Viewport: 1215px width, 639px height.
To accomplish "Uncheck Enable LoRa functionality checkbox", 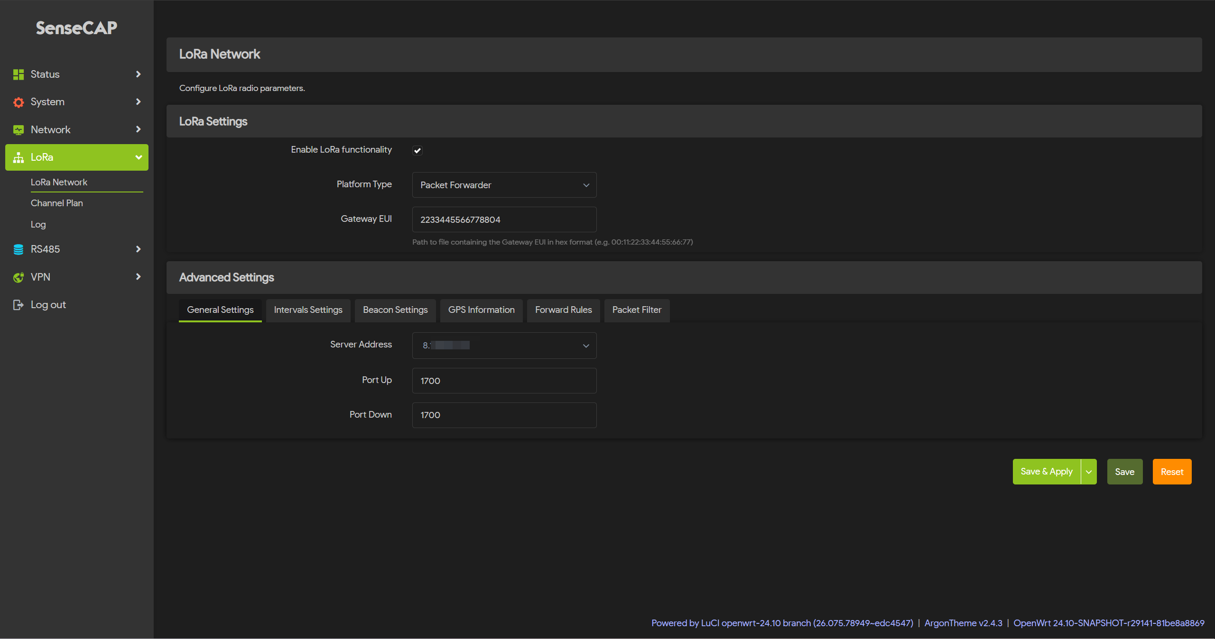I will pos(417,150).
